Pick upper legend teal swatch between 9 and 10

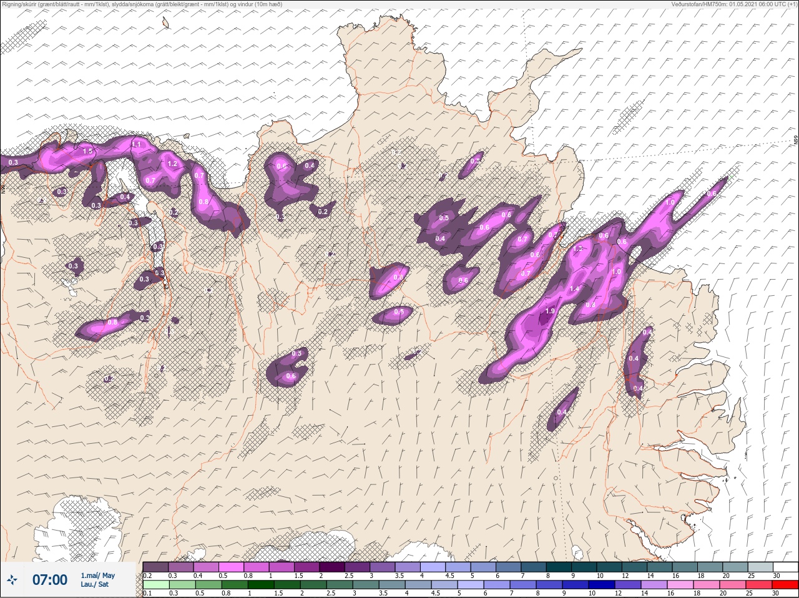pos(585,567)
